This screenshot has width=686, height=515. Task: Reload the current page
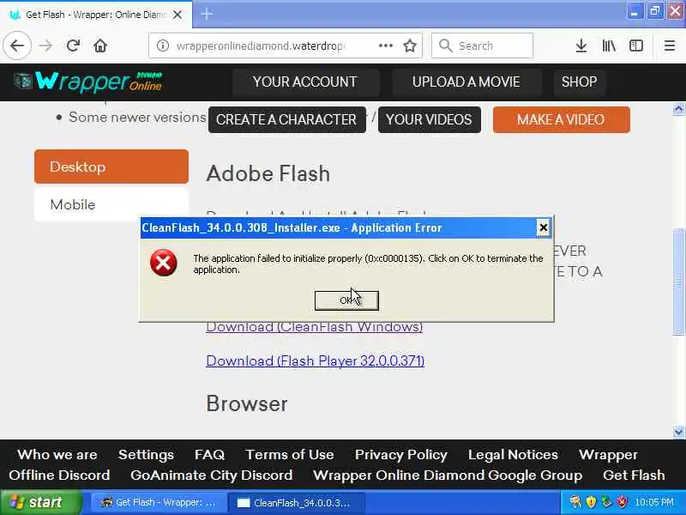point(73,45)
